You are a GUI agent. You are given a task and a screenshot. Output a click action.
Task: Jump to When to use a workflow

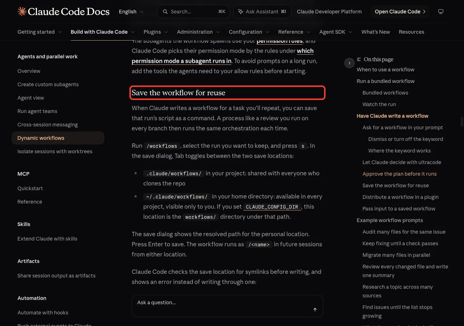click(385, 70)
